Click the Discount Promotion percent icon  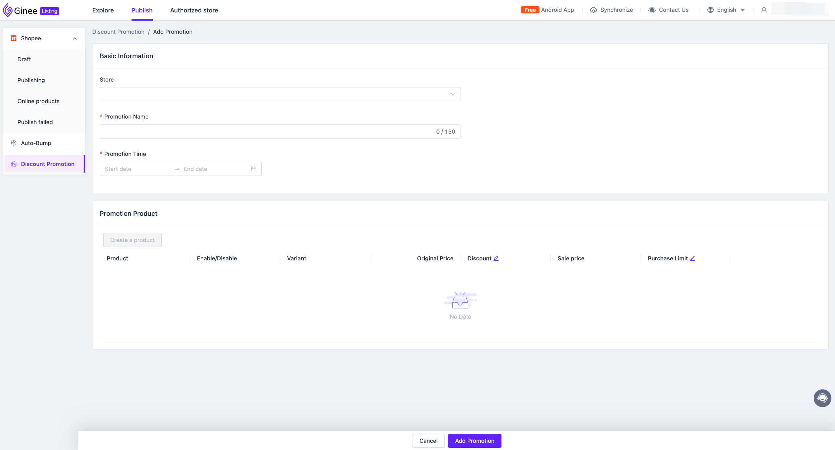[x=13, y=164]
